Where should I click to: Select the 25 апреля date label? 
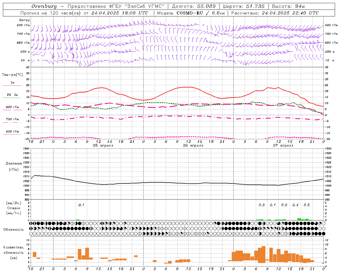pos(103,146)
